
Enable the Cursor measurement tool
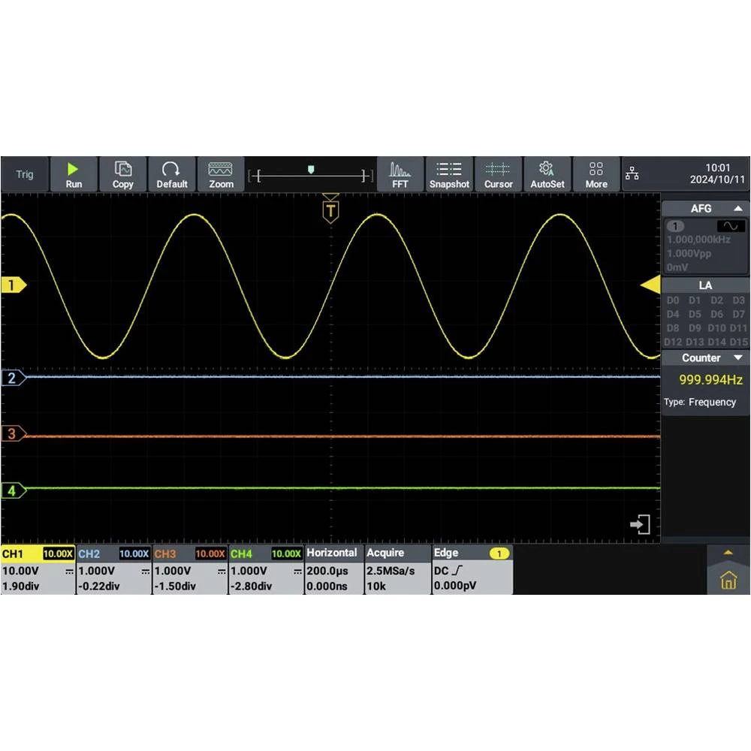coord(498,174)
